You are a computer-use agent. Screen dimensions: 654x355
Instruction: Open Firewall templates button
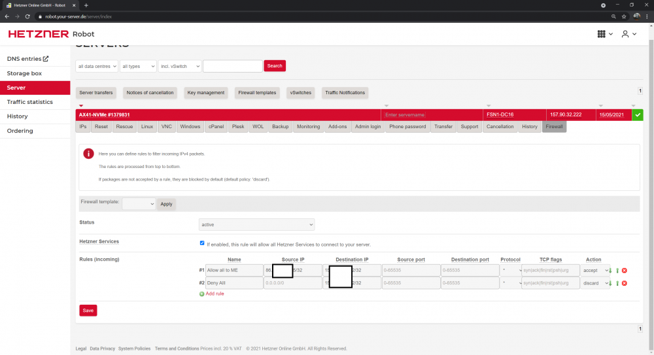257,93
